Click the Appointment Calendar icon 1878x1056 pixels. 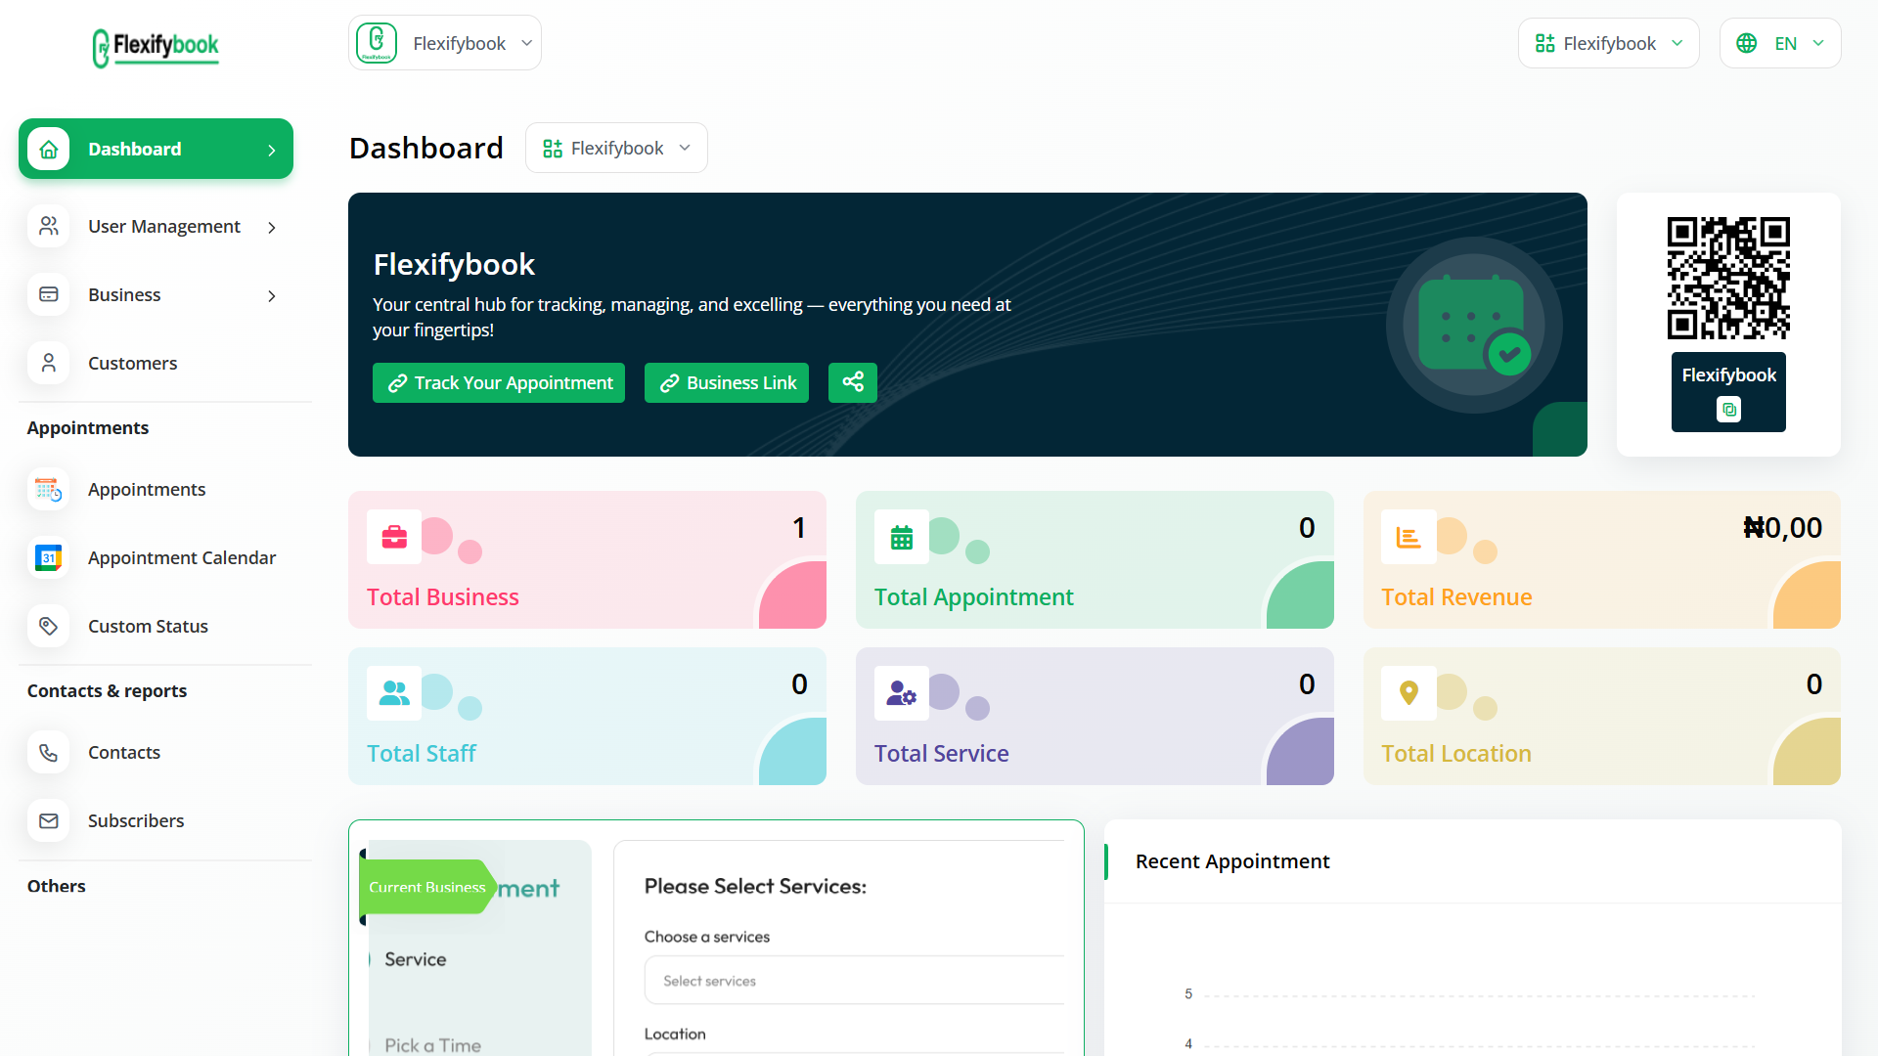[48, 557]
